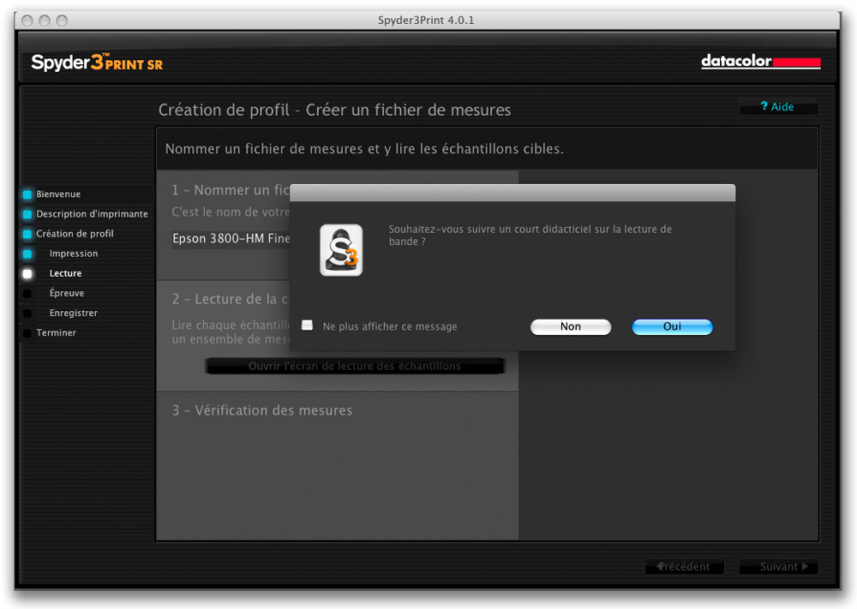This screenshot has width=857, height=609.
Task: Check 'Ne plus afficher ce message'
Action: (308, 325)
